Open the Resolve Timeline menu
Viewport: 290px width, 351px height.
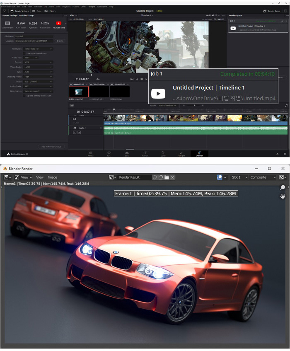click(38, 7)
